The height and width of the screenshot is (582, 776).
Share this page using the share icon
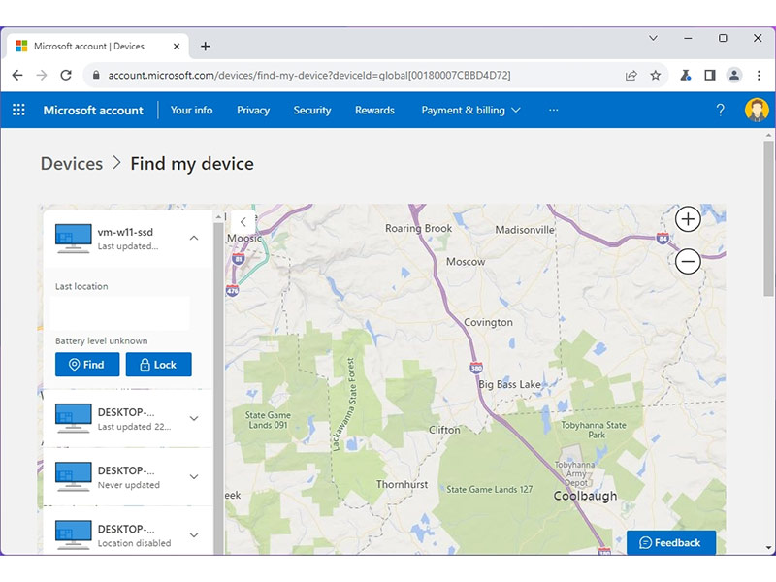pos(631,76)
